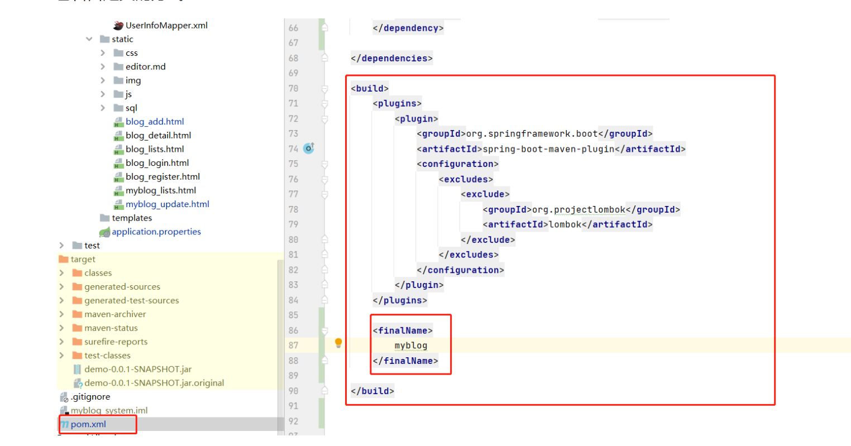Click the org.springframework.boot groupId text
851x446 pixels.
pyautogui.click(x=532, y=134)
